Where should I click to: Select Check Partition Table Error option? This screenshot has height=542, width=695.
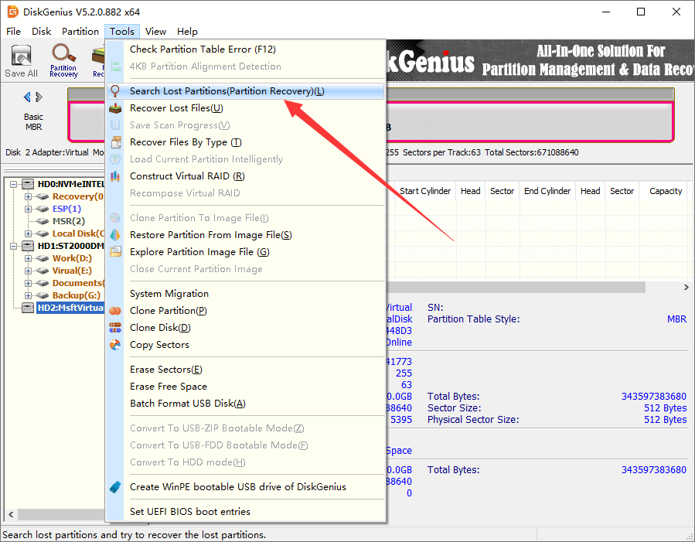pos(203,49)
